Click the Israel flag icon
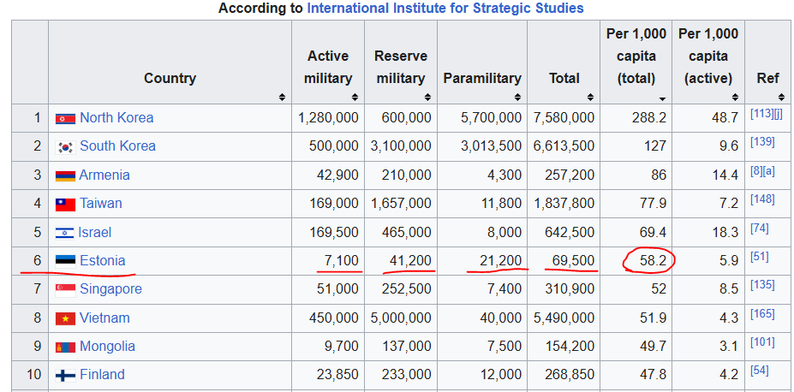The width and height of the screenshot is (794, 392). [65, 233]
